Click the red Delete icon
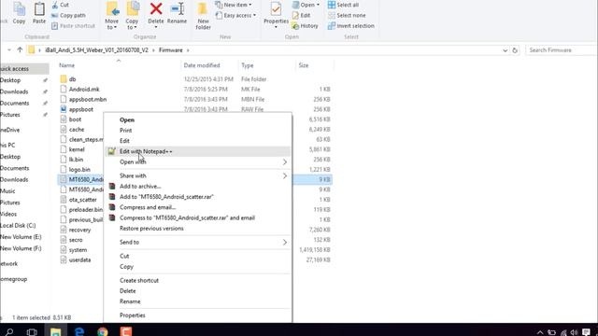Screen dimensions: 598x336 pos(156,9)
